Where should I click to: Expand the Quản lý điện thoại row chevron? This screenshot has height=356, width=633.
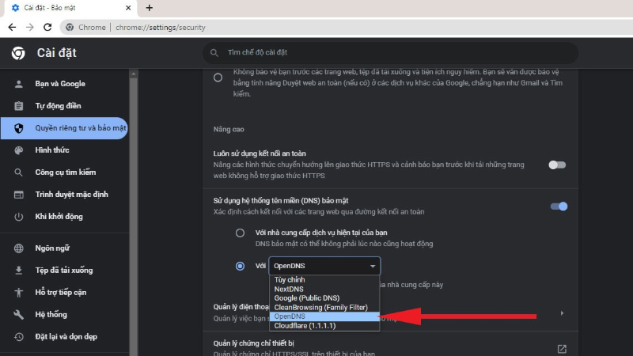(562, 313)
